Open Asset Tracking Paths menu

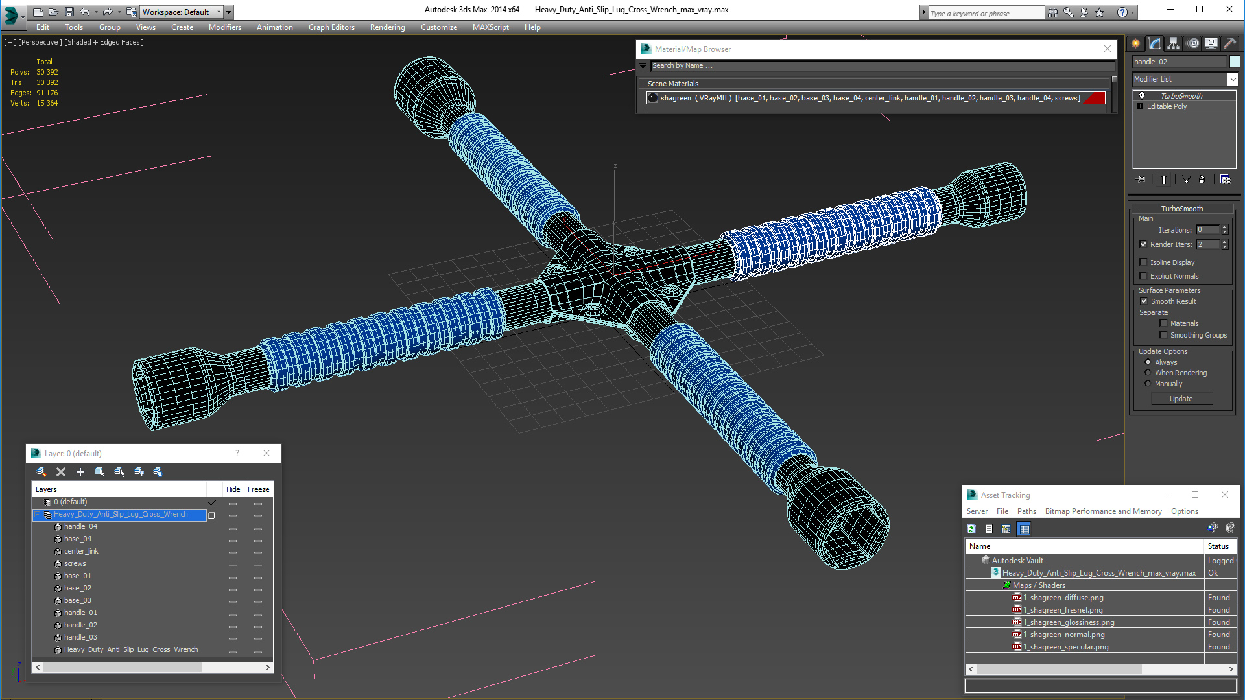[1026, 511]
